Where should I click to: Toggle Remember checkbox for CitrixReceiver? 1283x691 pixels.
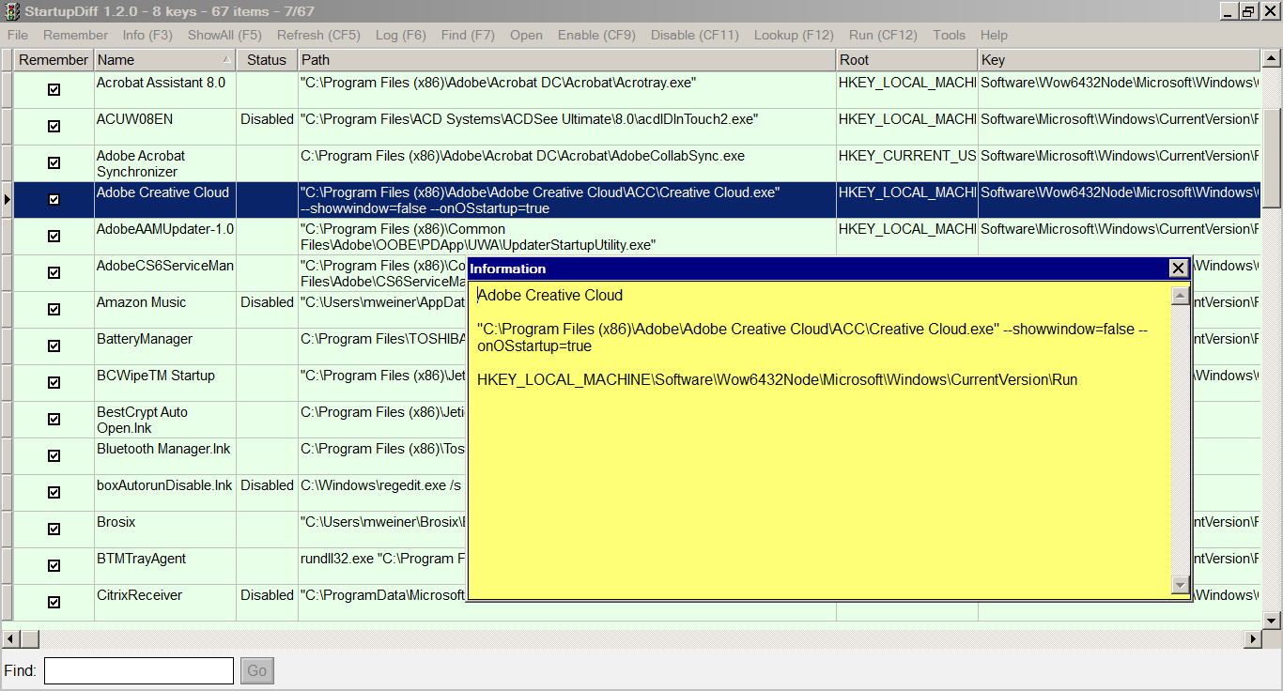(54, 602)
